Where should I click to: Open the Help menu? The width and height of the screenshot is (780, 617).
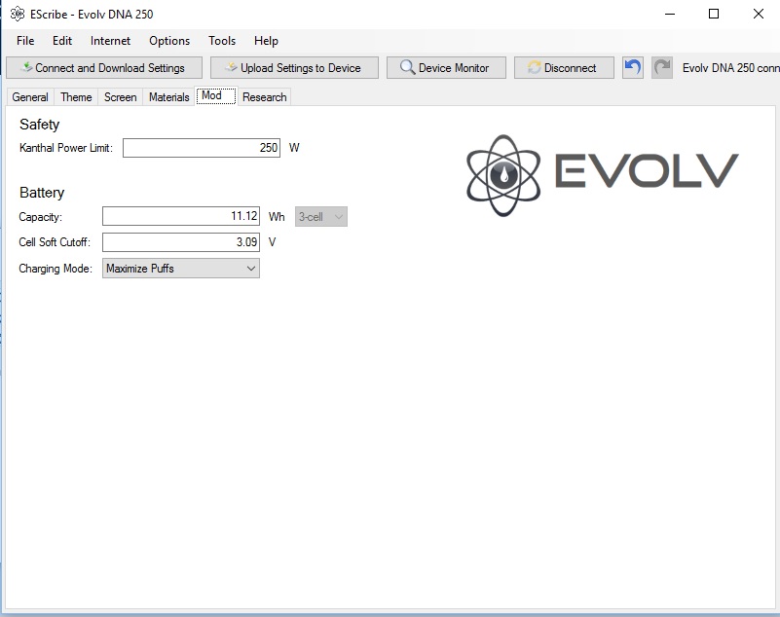coord(266,41)
